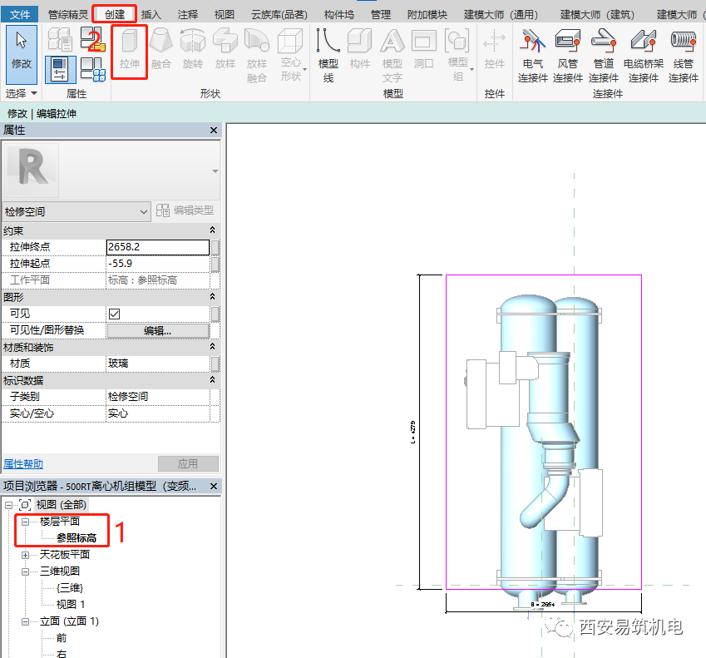Image resolution: width=706 pixels, height=658 pixels.
Task: Open the 文件 menu
Action: click(x=20, y=15)
